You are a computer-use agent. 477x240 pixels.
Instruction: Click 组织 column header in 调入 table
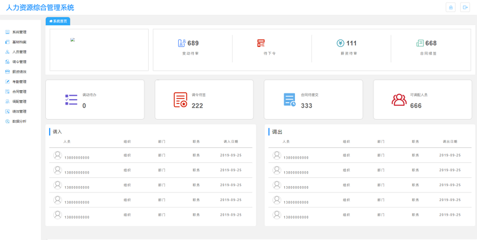pos(127,142)
